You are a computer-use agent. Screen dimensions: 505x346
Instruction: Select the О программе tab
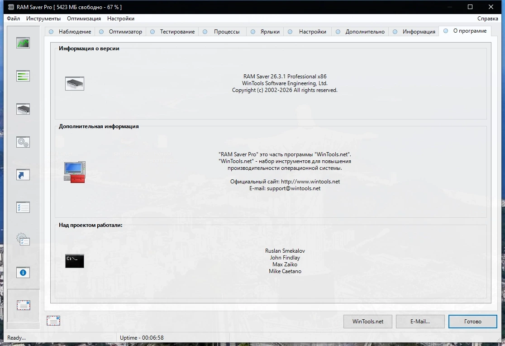coord(465,31)
